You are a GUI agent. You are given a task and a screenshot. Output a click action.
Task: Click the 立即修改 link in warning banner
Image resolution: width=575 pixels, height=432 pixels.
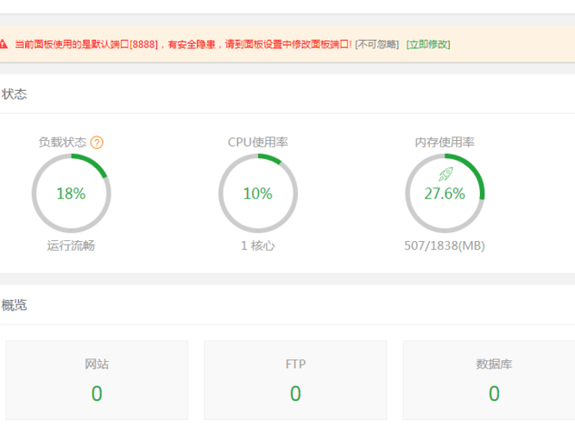(x=428, y=44)
